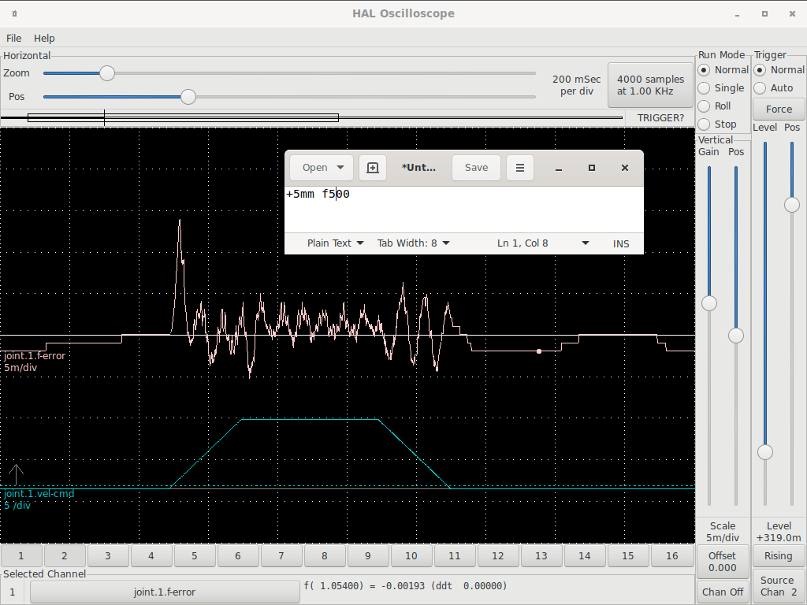Click the trigger Pos slider handle
The image size is (807, 605).
point(791,205)
